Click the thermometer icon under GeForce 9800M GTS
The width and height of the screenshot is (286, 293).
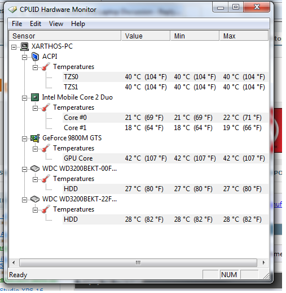[x=46, y=148]
